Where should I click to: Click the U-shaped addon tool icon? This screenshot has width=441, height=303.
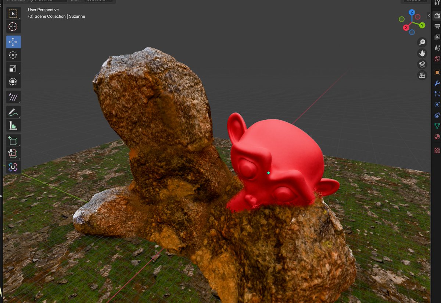coord(13,167)
